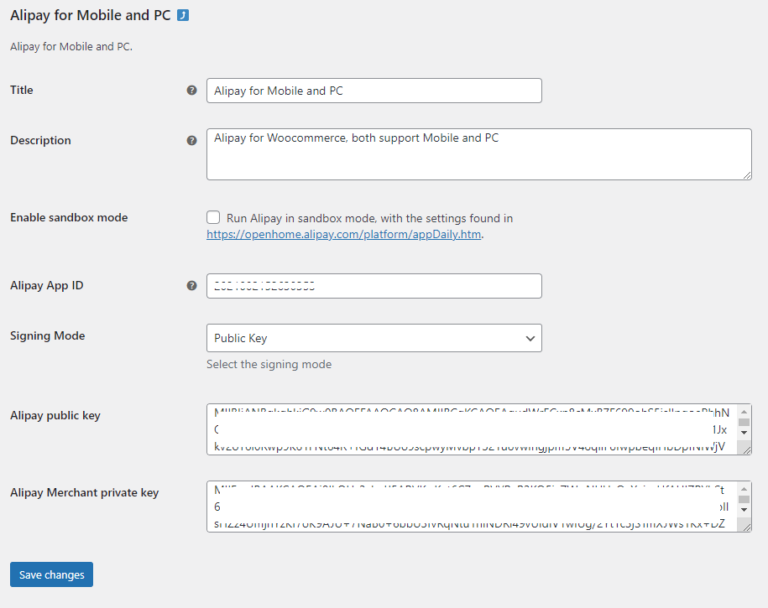Click the "Run Alipay in sandbox mode" text
768x608 pixels.
(370, 218)
